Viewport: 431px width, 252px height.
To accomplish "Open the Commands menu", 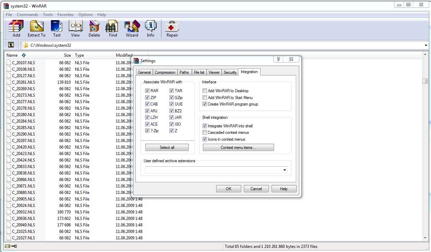I will (x=27, y=15).
